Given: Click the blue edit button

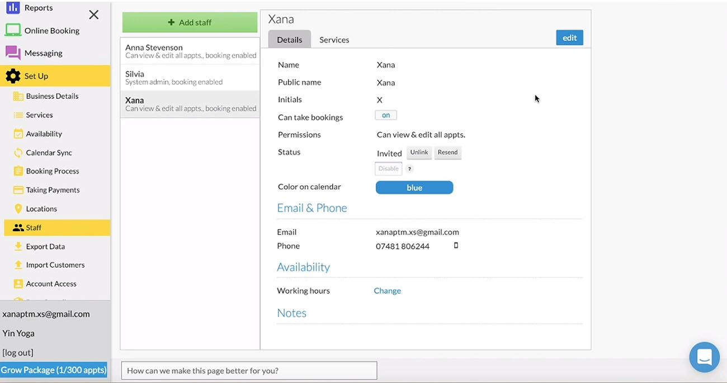Looking at the screenshot, I should (569, 37).
